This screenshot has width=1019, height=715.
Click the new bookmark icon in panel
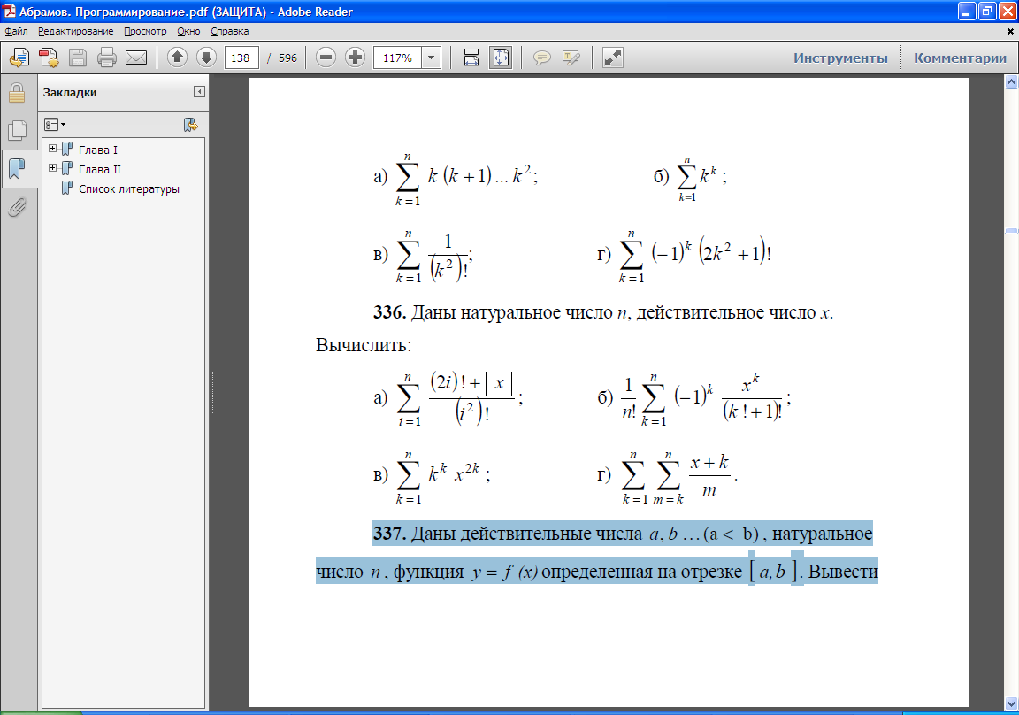coord(190,125)
